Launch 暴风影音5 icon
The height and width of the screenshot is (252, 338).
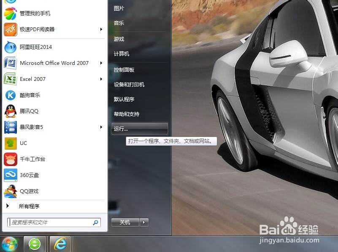point(11,127)
